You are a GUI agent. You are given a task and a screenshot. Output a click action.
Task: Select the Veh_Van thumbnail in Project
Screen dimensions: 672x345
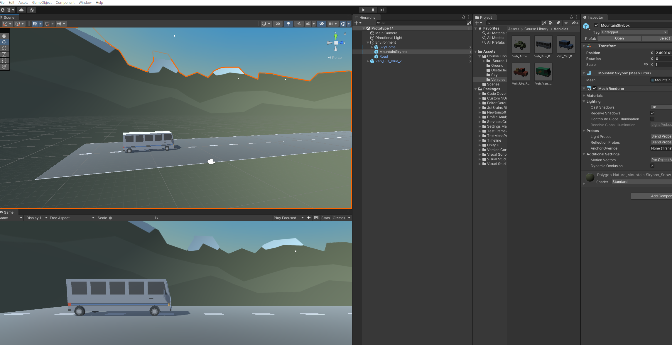pyautogui.click(x=543, y=72)
